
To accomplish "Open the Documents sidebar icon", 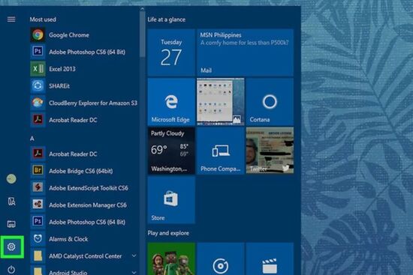I will (x=11, y=202).
